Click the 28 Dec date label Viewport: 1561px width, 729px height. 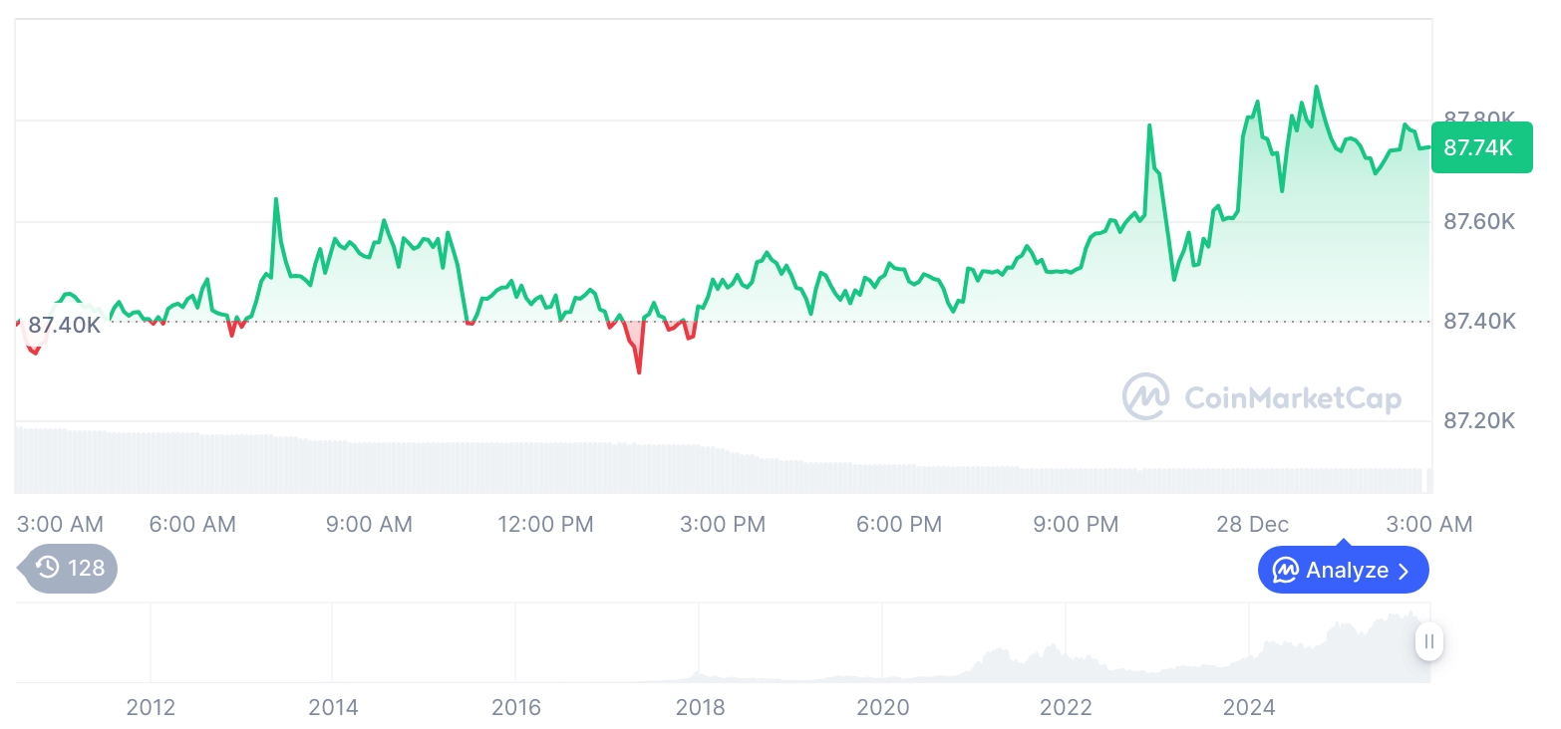1252,524
